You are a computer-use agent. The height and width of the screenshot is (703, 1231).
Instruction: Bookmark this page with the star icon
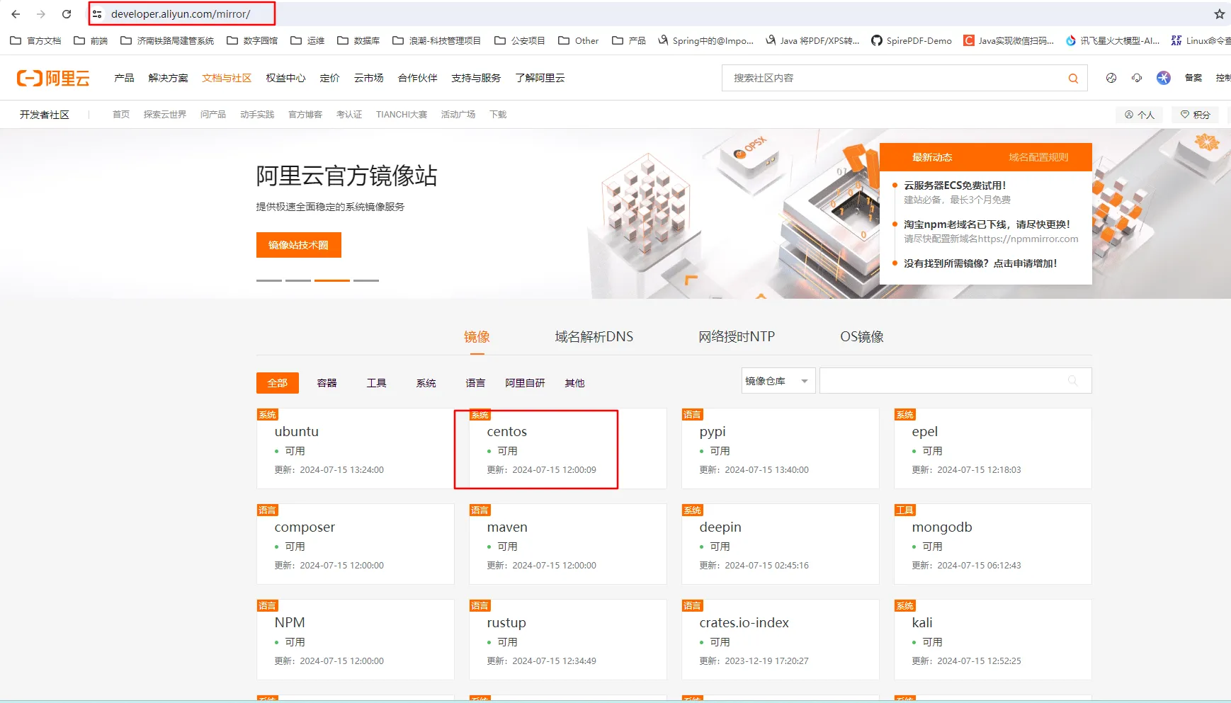(x=1219, y=14)
